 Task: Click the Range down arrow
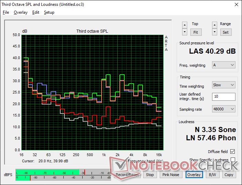(x=215, y=32)
